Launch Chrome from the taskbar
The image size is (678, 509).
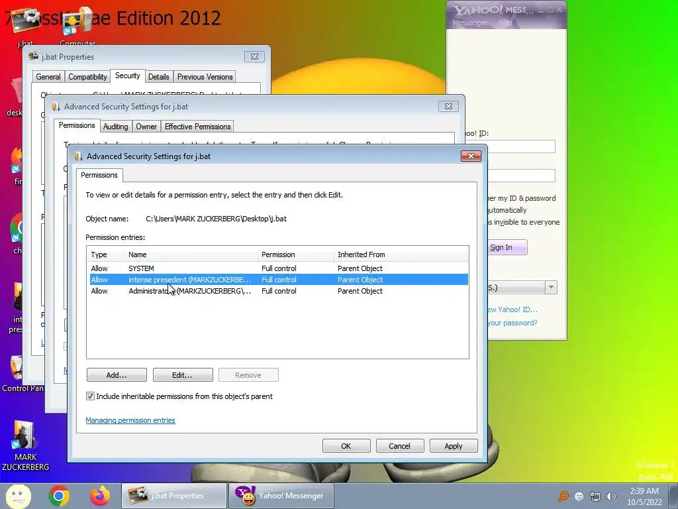pyautogui.click(x=59, y=496)
